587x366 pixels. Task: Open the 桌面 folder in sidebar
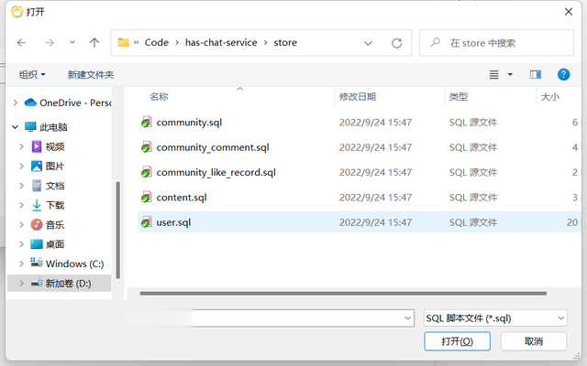pyautogui.click(x=48, y=244)
